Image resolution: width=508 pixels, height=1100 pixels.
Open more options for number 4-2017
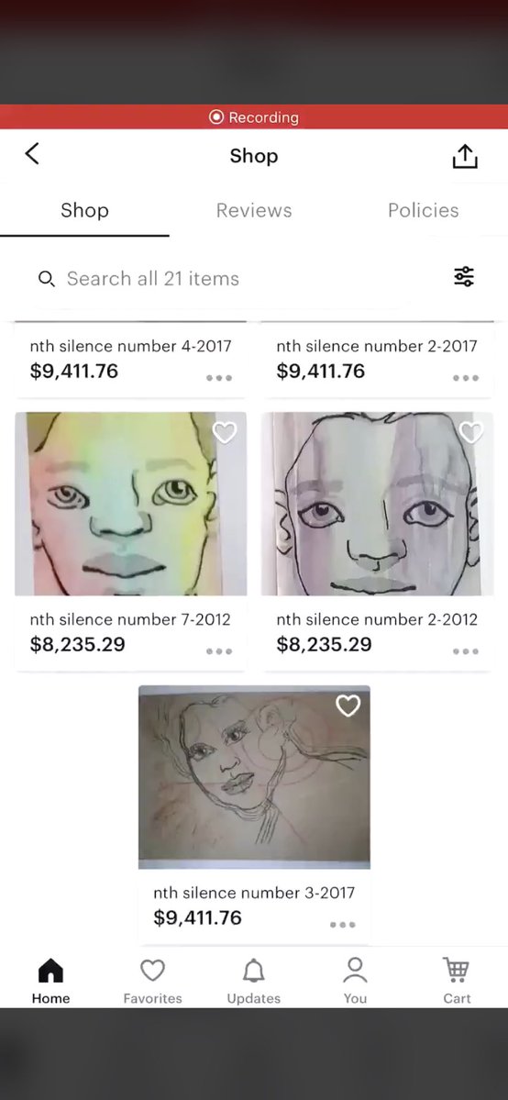coord(219,378)
